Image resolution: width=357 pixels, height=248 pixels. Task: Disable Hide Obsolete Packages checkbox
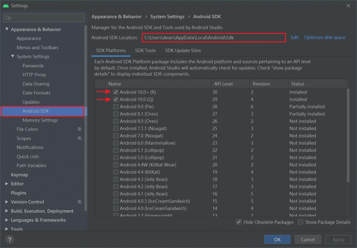point(238,222)
